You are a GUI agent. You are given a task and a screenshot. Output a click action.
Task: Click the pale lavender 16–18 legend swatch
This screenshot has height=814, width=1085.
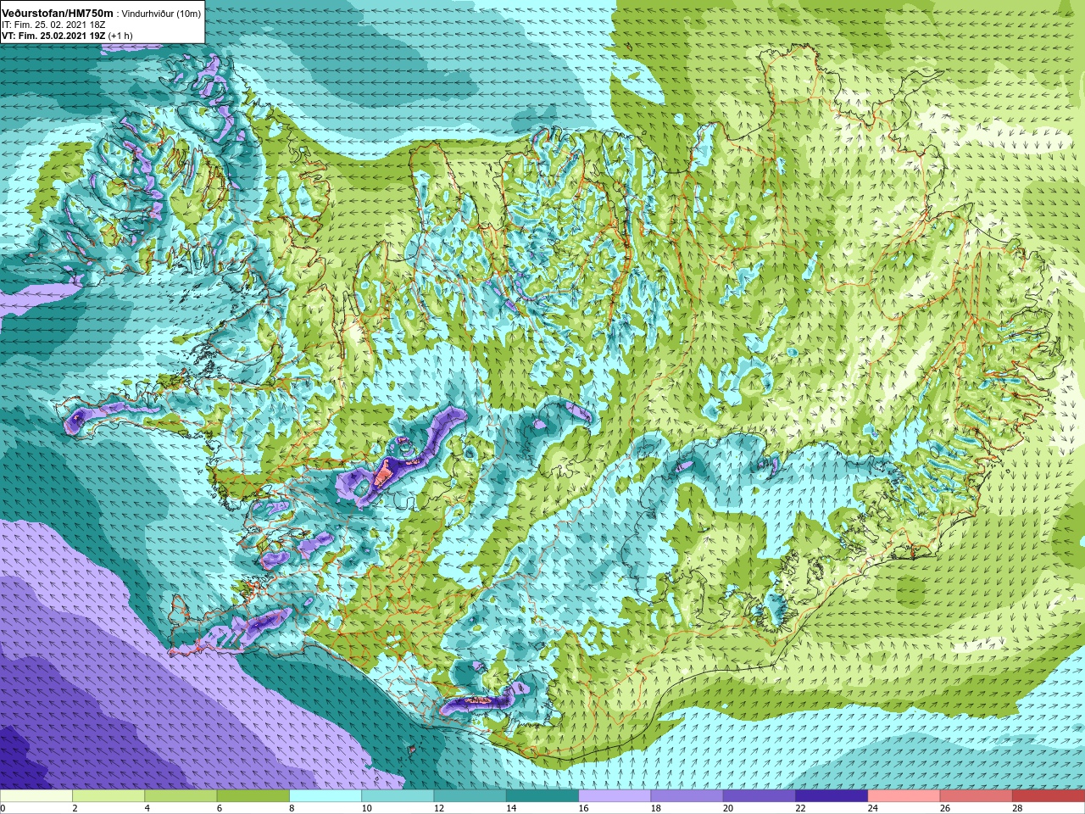[x=615, y=796]
